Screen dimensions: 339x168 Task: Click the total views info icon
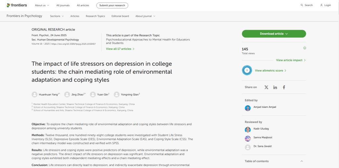pyautogui.click(x=305, y=48)
